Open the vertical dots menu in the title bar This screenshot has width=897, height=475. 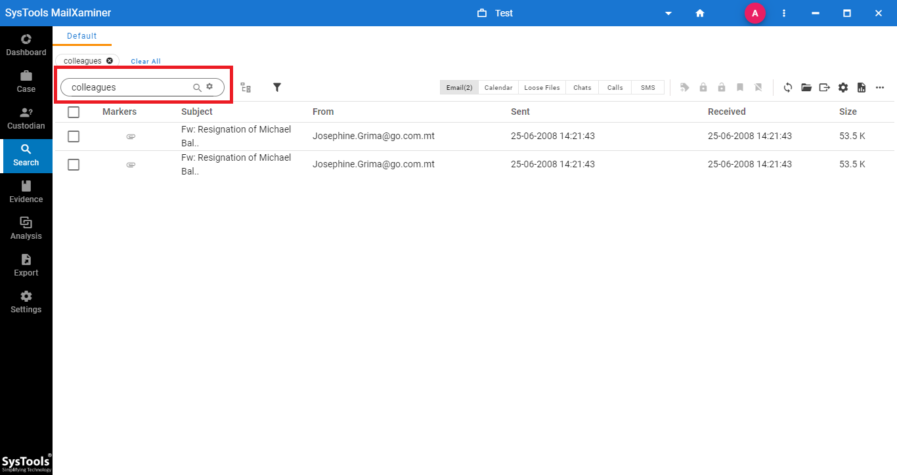(784, 13)
